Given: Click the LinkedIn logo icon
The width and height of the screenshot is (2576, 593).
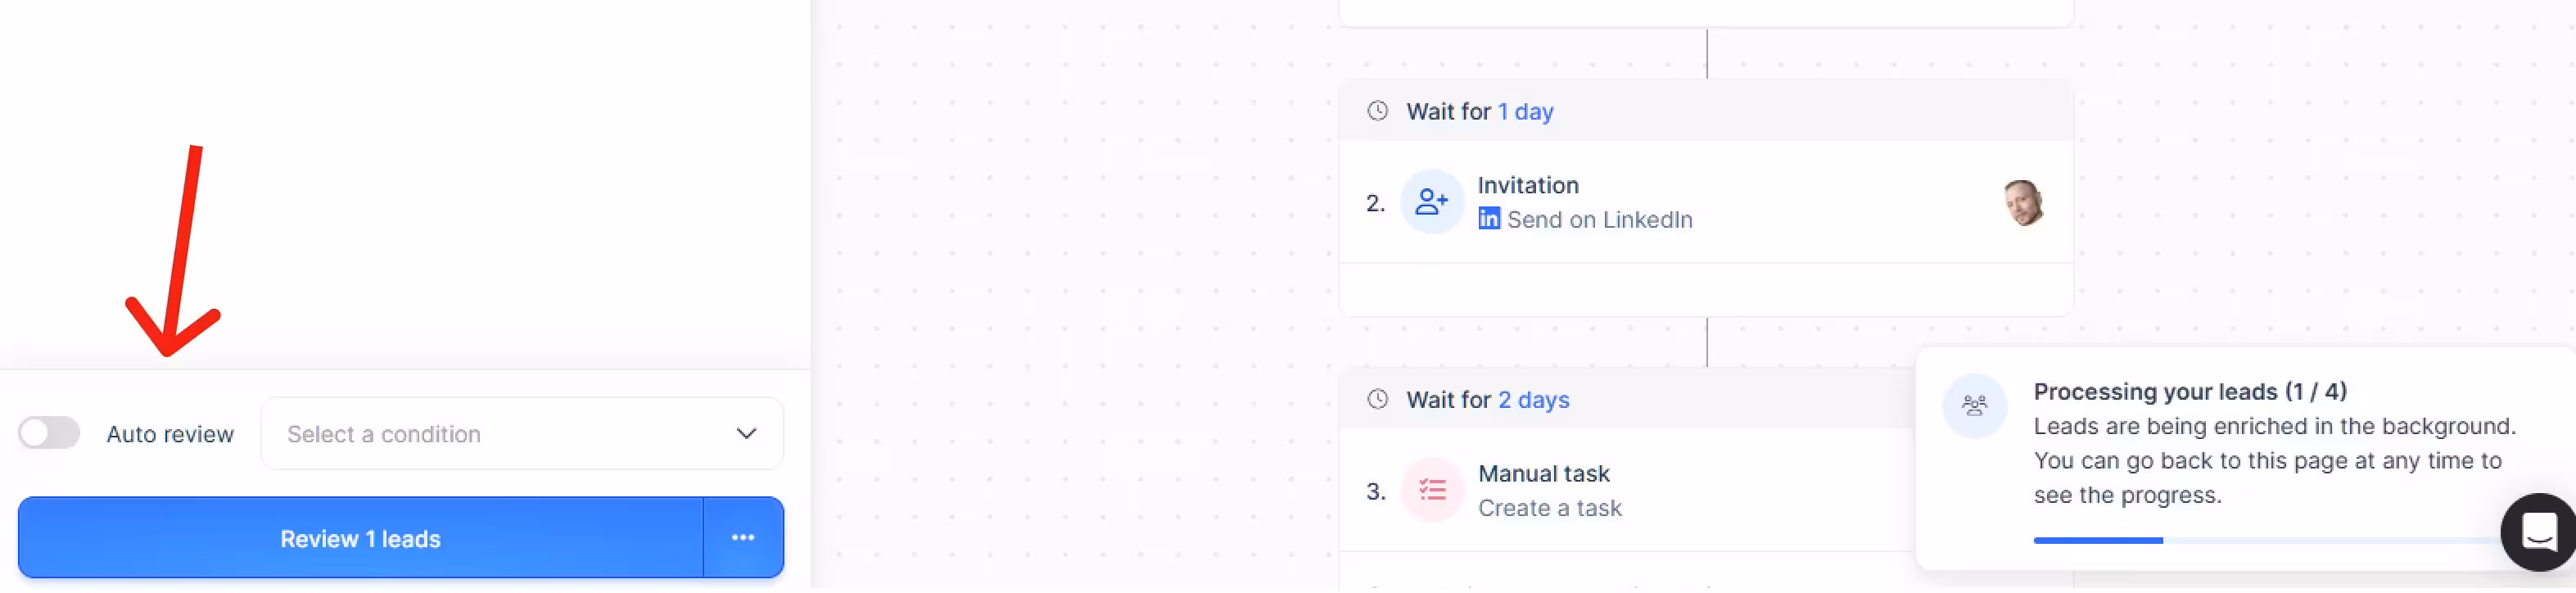Looking at the screenshot, I should pyautogui.click(x=1488, y=219).
